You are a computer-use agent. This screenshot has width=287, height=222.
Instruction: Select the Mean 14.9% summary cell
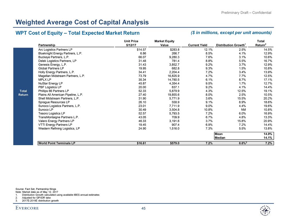[244, 134]
